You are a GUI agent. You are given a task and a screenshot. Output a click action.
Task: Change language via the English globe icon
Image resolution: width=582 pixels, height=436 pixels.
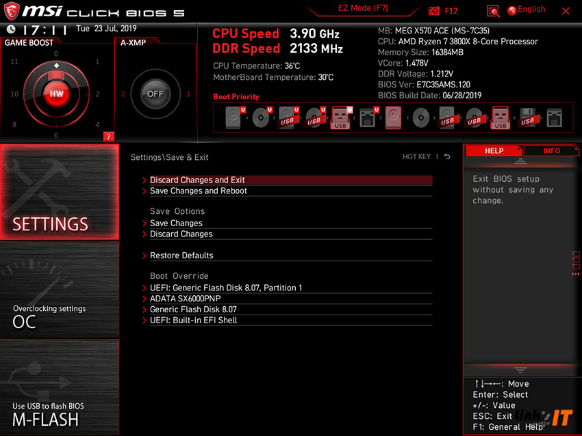coord(512,11)
